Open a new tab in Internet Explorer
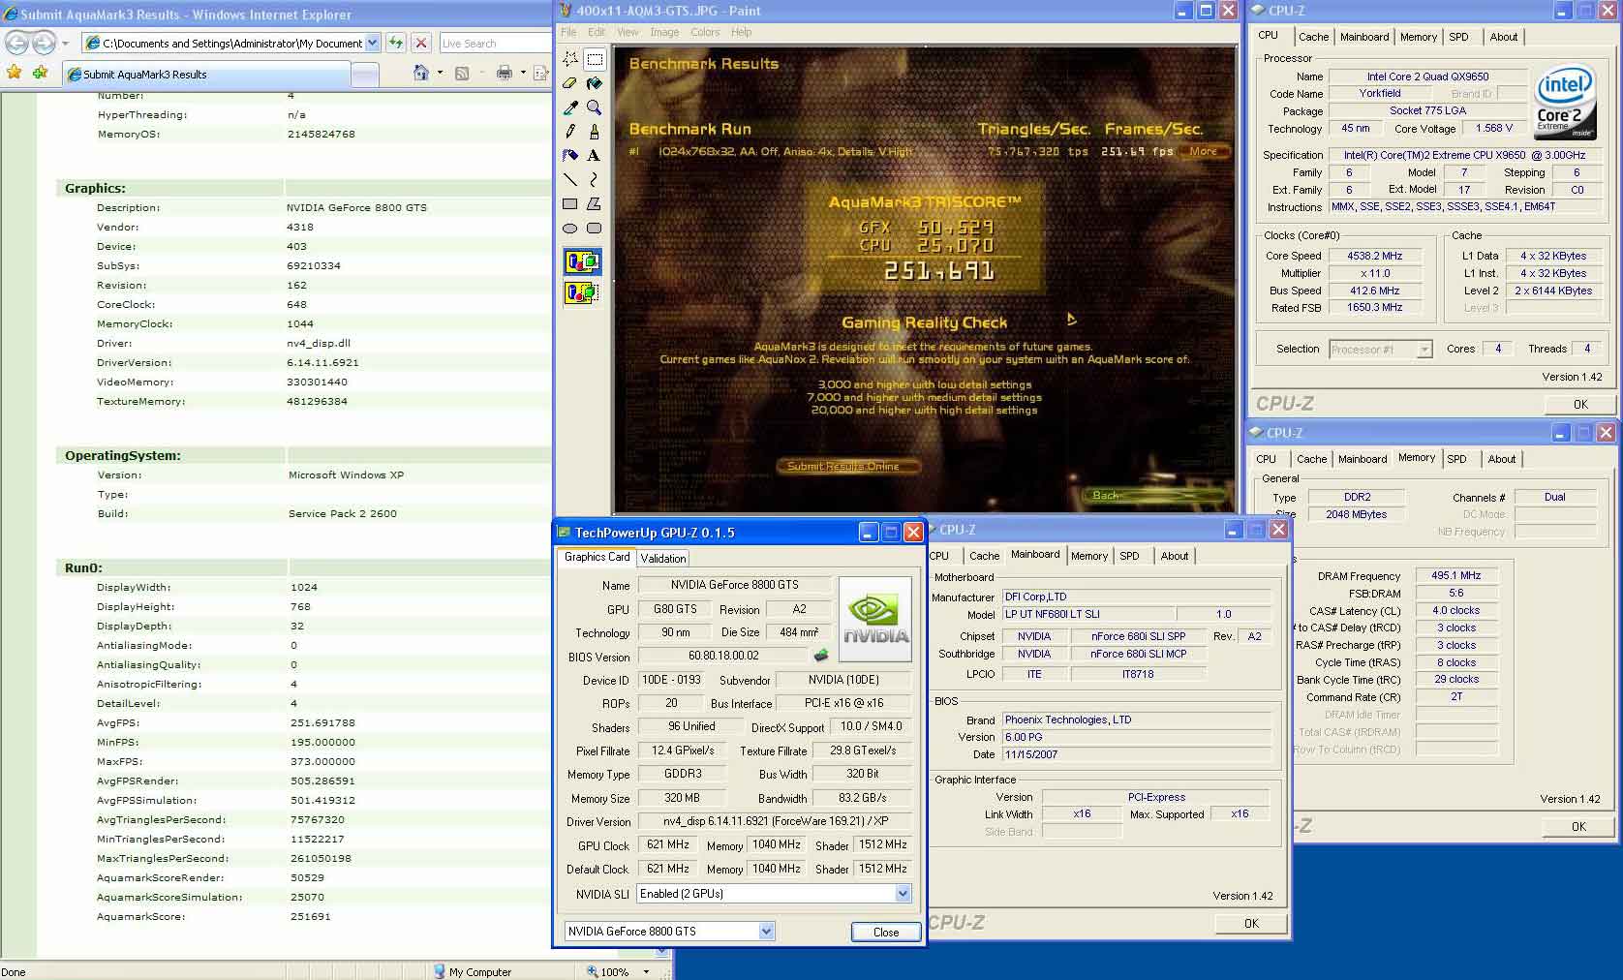The height and width of the screenshot is (980, 1623). [x=365, y=75]
